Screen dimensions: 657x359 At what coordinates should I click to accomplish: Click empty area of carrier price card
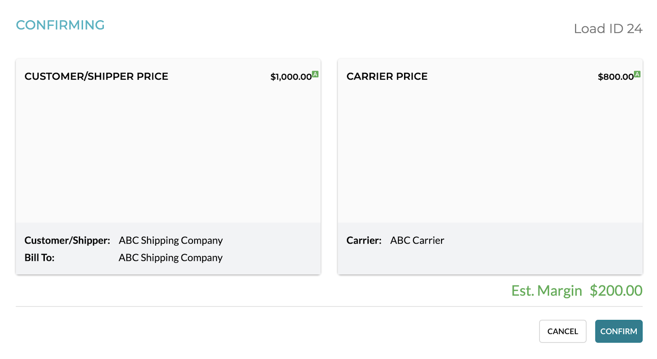point(490,152)
